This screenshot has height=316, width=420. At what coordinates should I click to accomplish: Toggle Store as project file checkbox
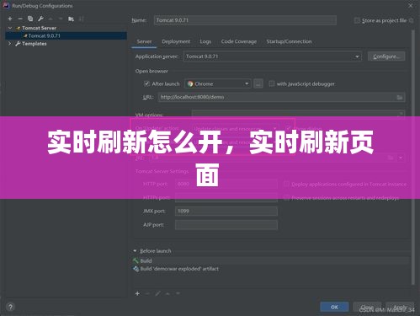tap(357, 20)
